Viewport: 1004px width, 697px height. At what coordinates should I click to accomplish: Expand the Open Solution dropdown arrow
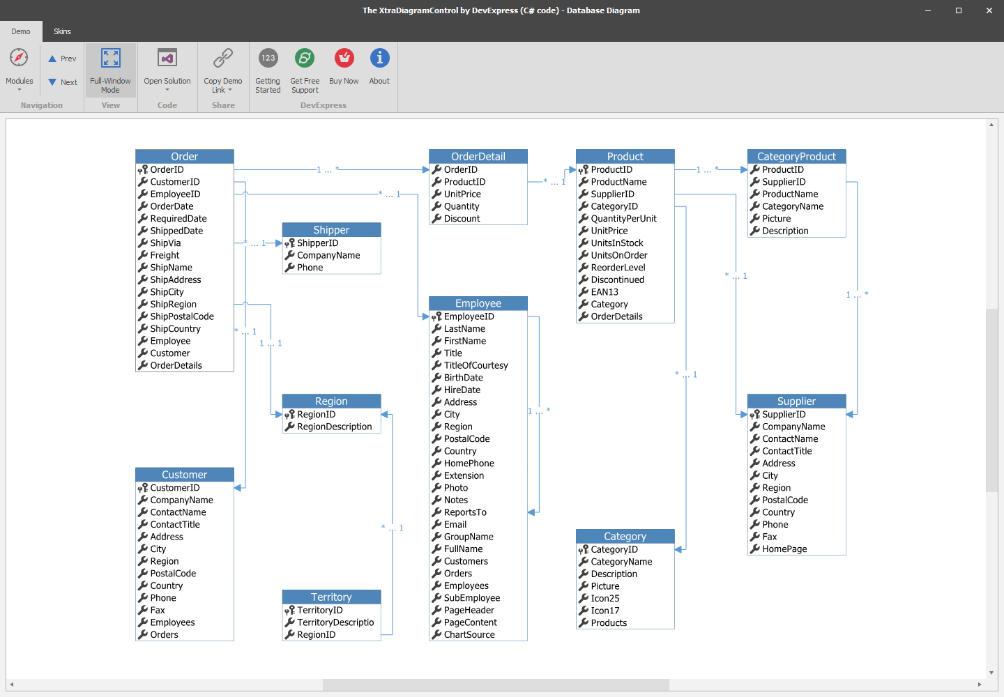(x=167, y=90)
